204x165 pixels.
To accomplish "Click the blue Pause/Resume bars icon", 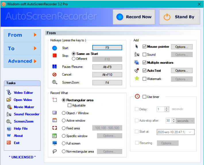I will [55, 67].
